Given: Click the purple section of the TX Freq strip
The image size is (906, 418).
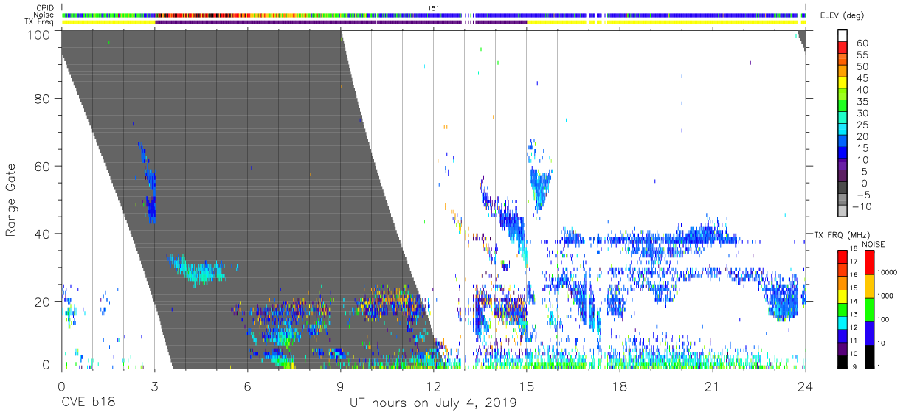Looking at the screenshot, I should coord(340,22).
